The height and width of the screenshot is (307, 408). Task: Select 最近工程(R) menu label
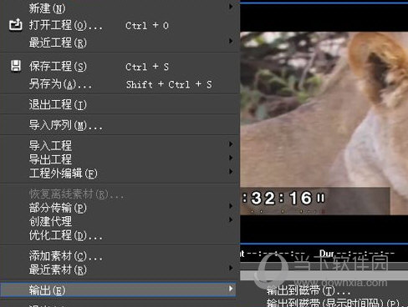58,43
